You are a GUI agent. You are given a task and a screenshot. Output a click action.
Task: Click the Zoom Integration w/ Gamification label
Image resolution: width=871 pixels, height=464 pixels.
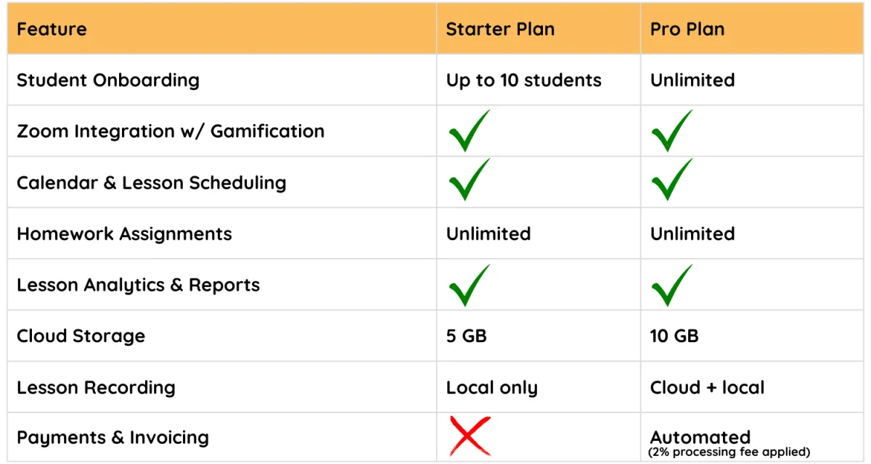171,132
